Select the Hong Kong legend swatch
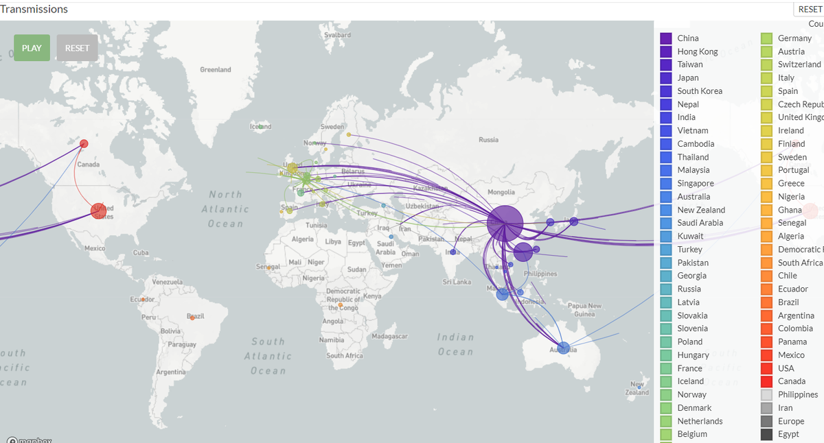Viewport: 824px width, 443px height. click(x=665, y=51)
